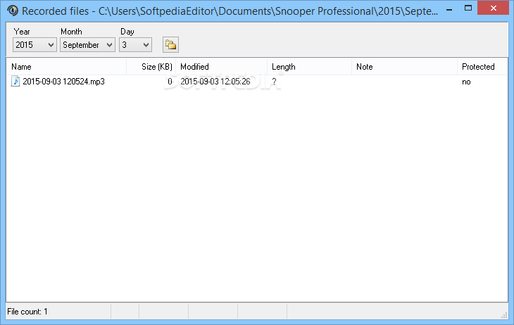
Task: Sort by the Modified column header
Action: click(222, 67)
